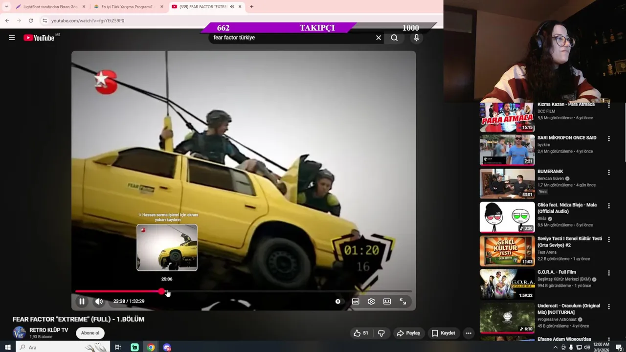
Task: Click the video title FEAR FACTOR EXTREME
Action: pyautogui.click(x=78, y=319)
